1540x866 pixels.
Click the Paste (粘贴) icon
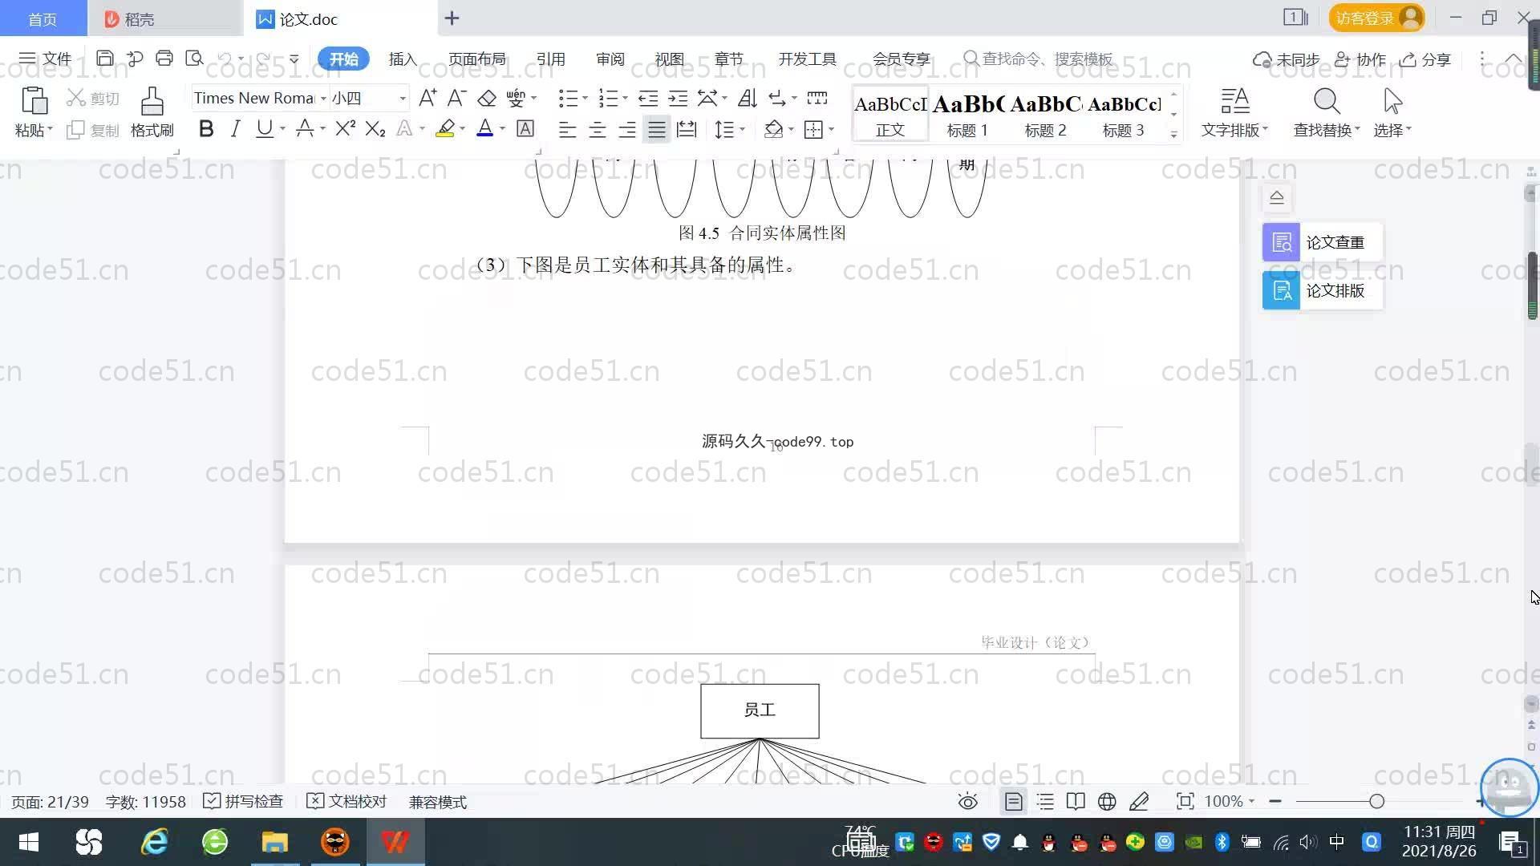coord(34,102)
